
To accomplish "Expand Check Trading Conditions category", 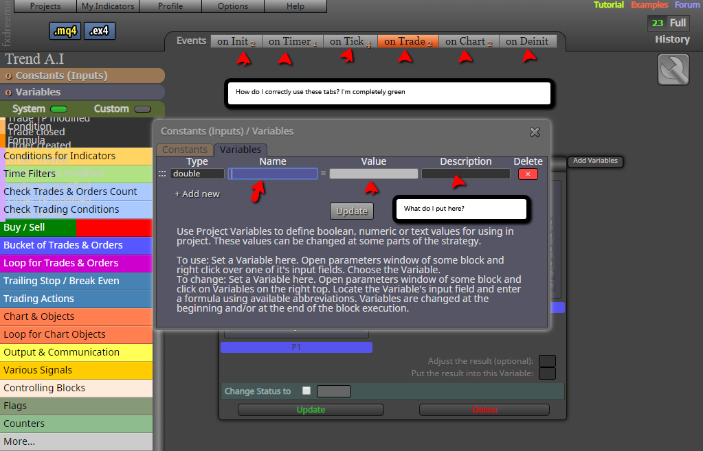I will [76, 209].
